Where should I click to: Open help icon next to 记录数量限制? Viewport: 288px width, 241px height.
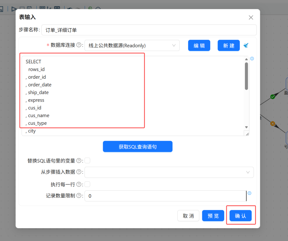click(x=79, y=196)
